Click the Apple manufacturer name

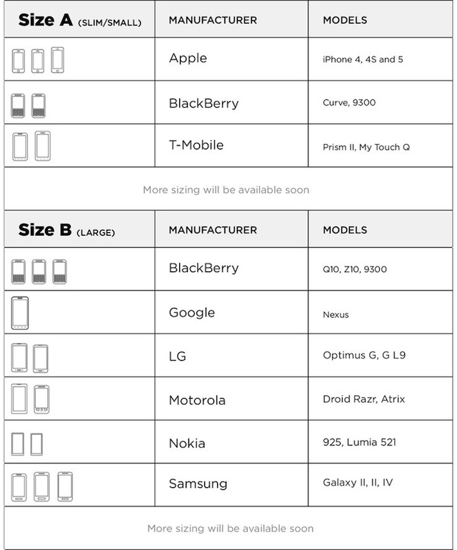pyautogui.click(x=188, y=59)
